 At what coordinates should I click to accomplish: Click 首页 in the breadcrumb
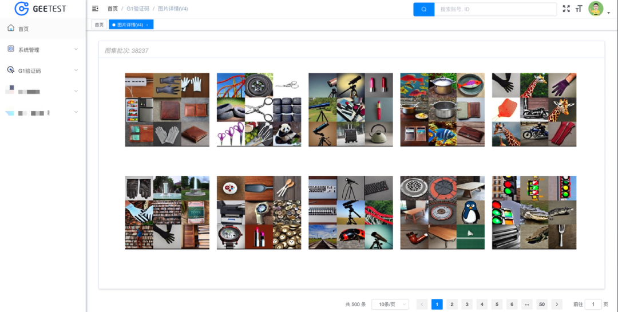coord(113,9)
